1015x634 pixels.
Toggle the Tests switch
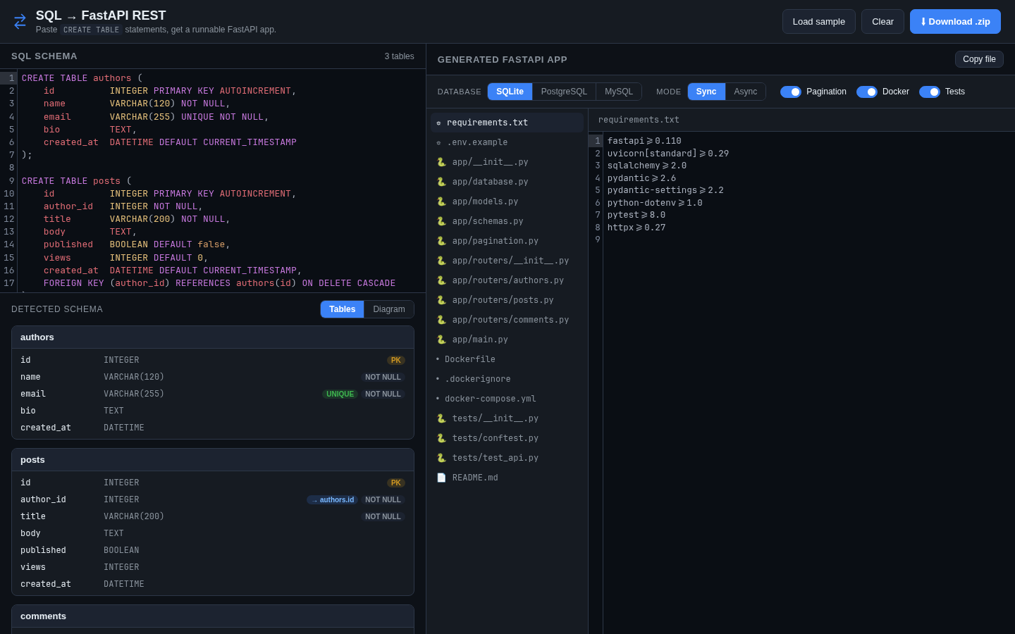(930, 92)
